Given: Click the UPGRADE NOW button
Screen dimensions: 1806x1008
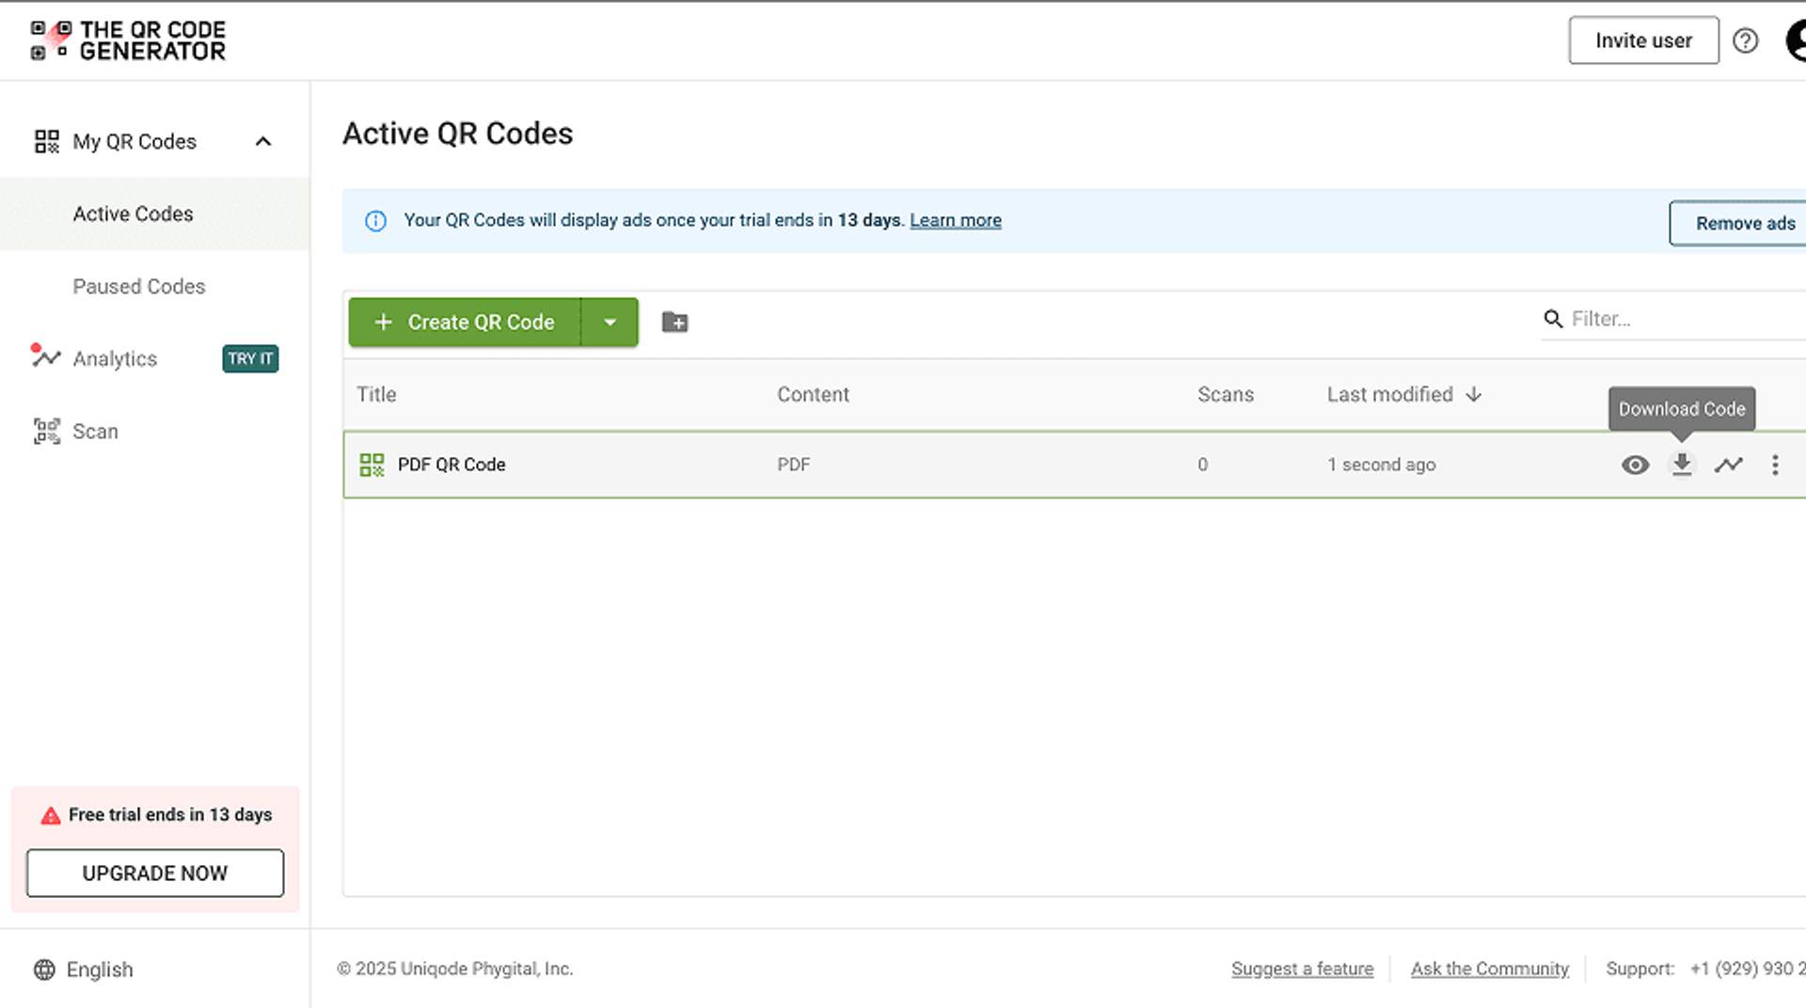Looking at the screenshot, I should pos(155,873).
